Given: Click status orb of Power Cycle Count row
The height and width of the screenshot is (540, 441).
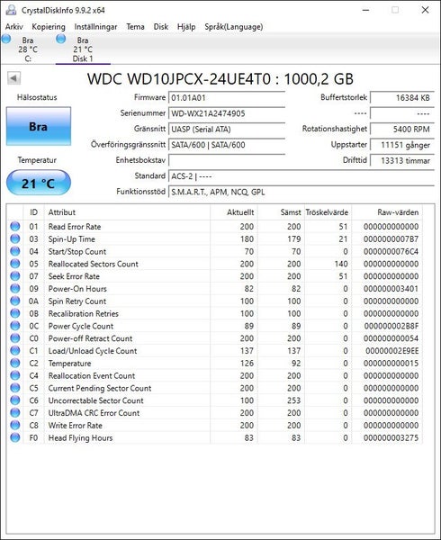Looking at the screenshot, I should 15,326.
